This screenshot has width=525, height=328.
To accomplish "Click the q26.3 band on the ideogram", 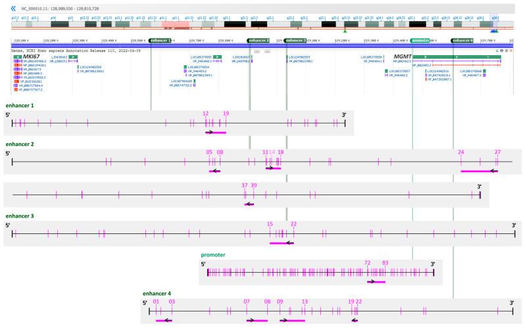I will pyautogui.click(x=495, y=19).
